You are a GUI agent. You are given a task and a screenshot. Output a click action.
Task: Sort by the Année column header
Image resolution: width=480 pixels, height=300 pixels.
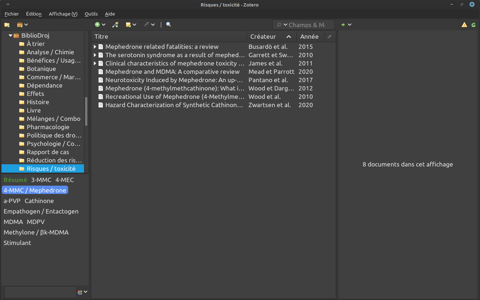[310, 37]
